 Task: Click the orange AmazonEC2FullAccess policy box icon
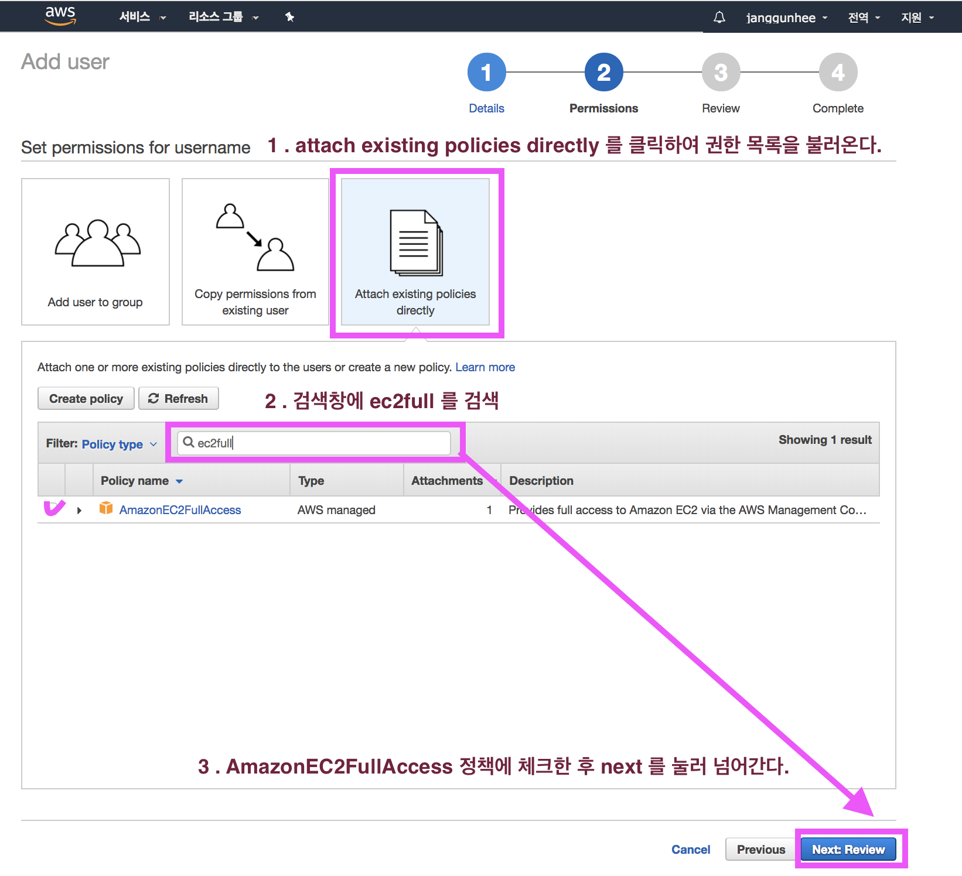pos(106,508)
